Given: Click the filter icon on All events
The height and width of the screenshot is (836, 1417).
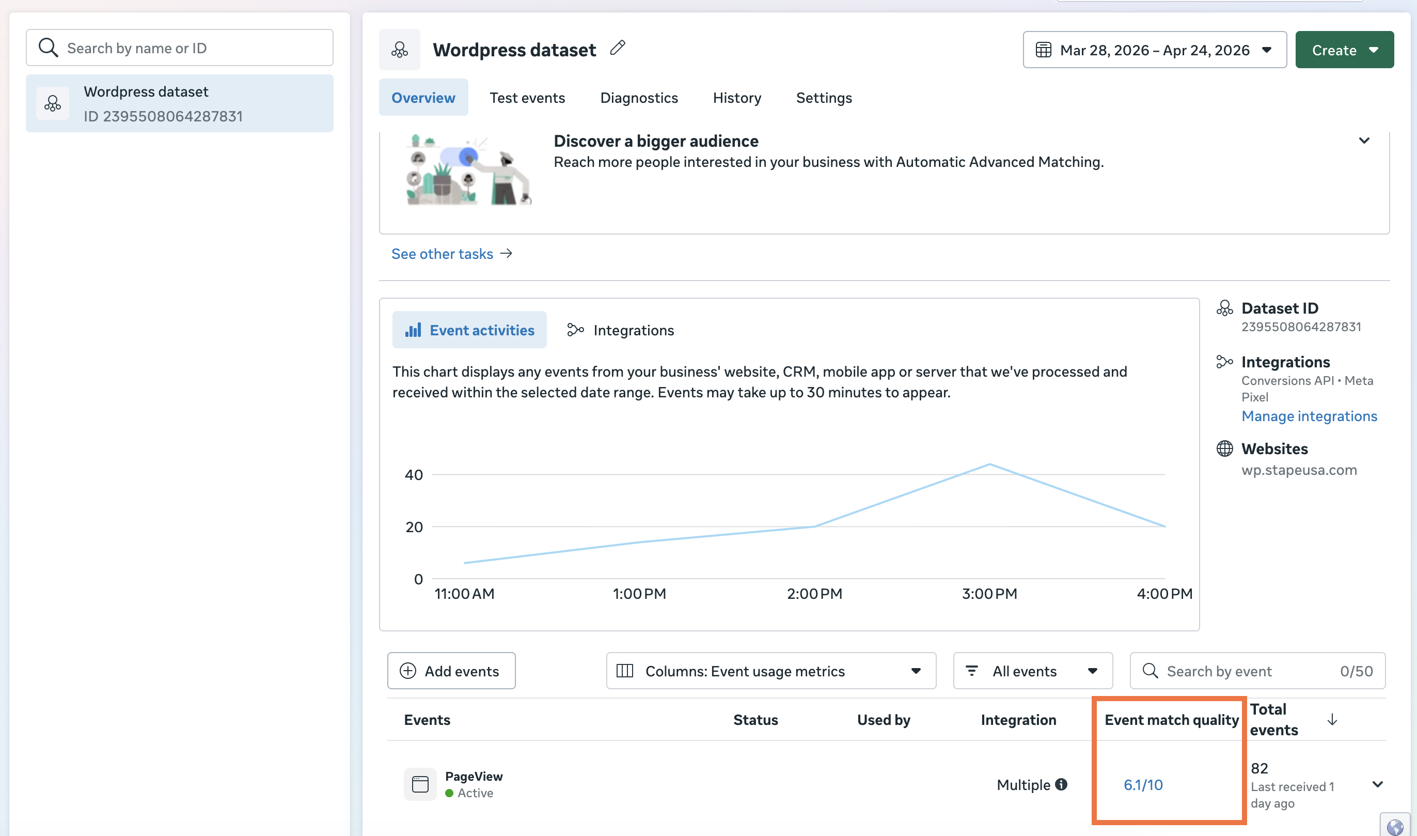Looking at the screenshot, I should [x=972, y=671].
